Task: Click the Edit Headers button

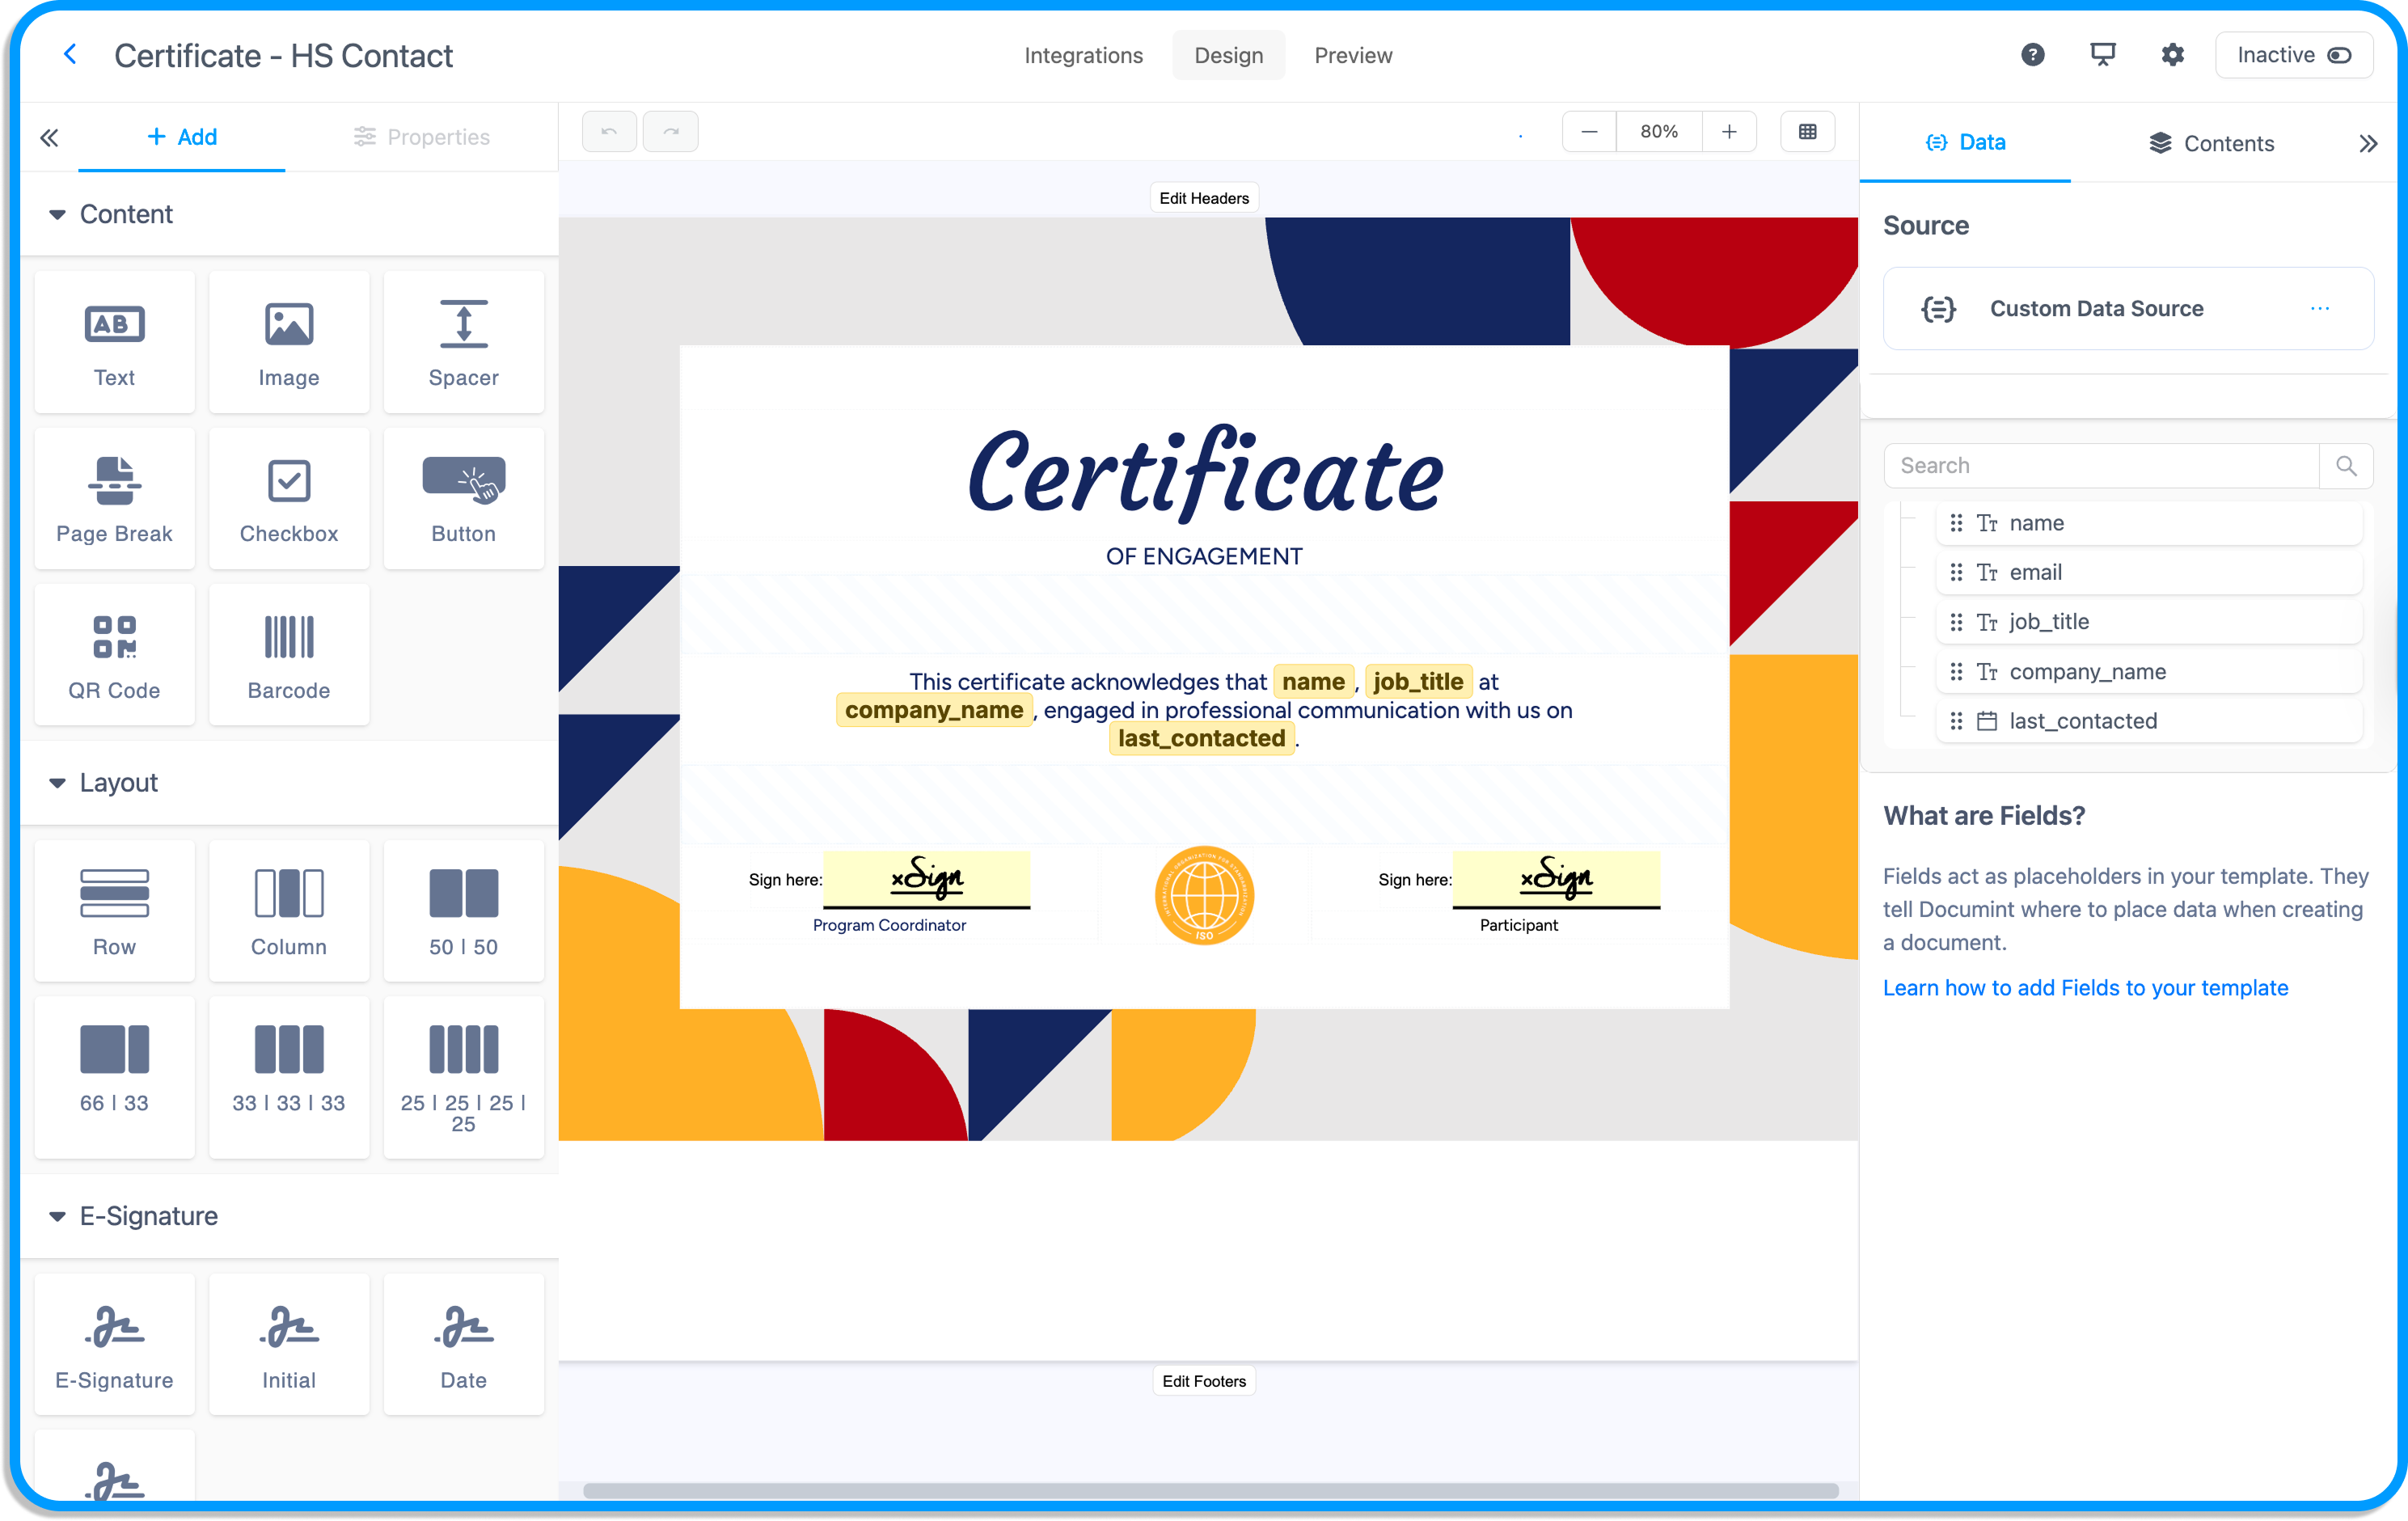Action: [x=1203, y=198]
